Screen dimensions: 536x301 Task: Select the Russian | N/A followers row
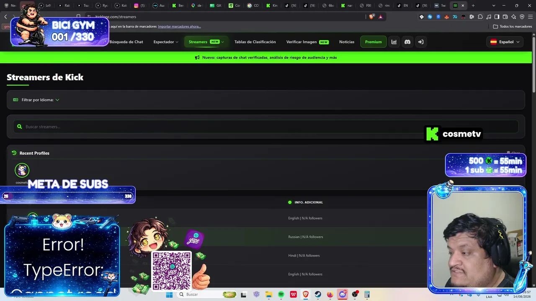pyautogui.click(x=266, y=237)
